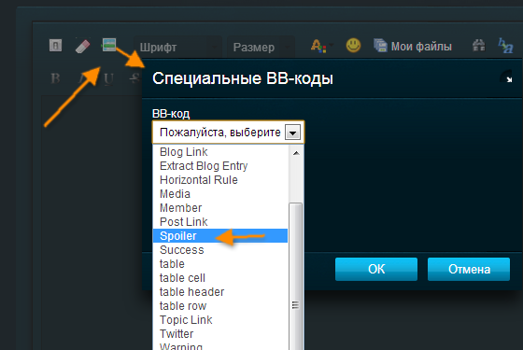Viewport: 523px width, 350px height.
Task: Open the special BB-codes toolbar icon
Action: pyautogui.click(x=108, y=45)
